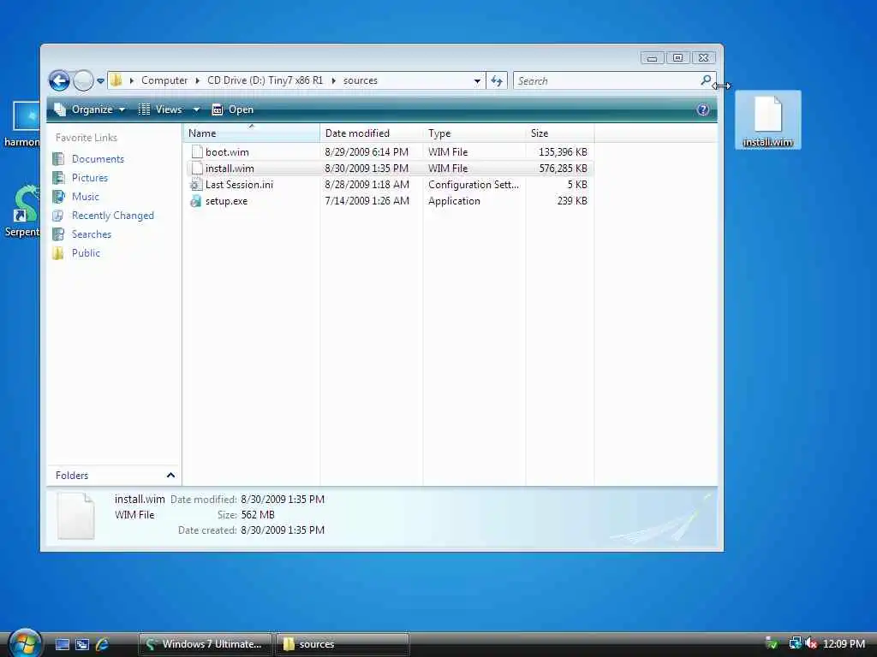Select the harmony desktop icon
877x657 pixels.
22,125
